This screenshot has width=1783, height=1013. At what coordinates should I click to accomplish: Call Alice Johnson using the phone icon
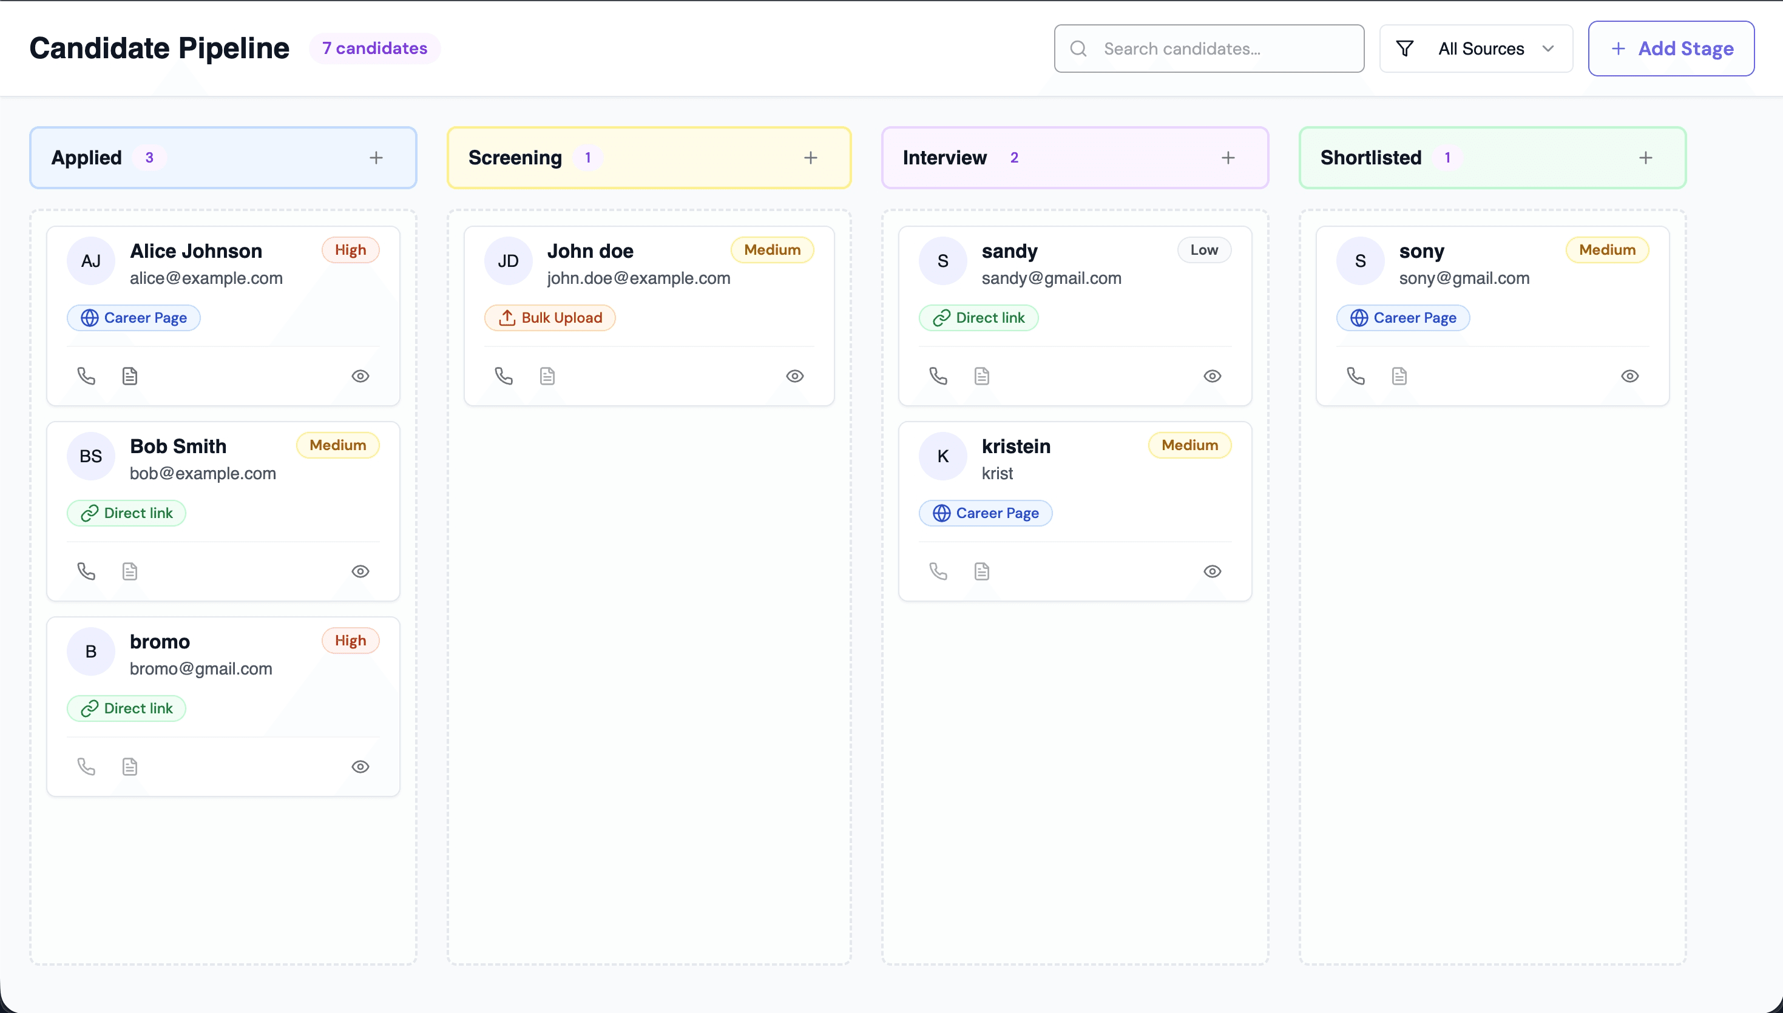(86, 375)
